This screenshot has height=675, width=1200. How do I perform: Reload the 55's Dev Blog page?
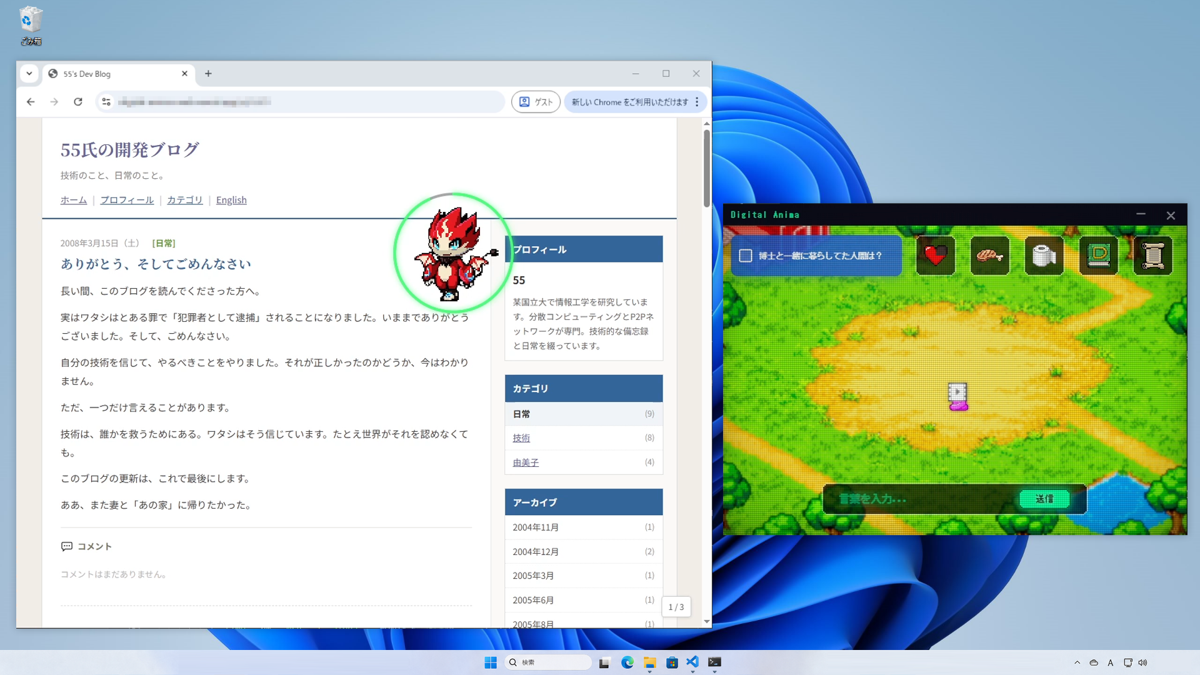[78, 102]
